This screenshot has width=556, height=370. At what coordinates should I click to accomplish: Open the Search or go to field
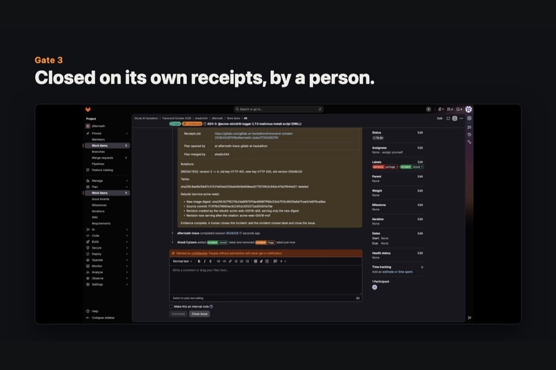point(279,109)
